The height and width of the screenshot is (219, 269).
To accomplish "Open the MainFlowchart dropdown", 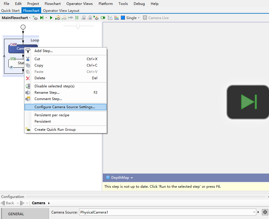I will [x=16, y=18].
